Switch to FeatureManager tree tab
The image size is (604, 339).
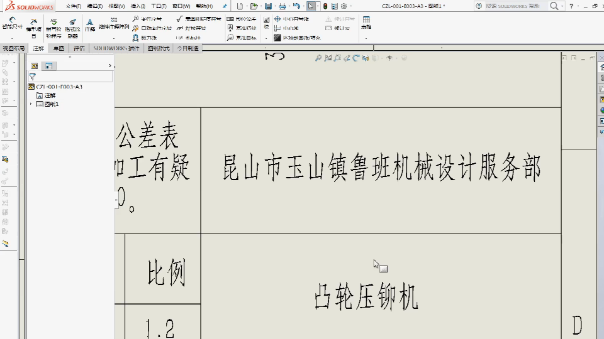click(34, 66)
